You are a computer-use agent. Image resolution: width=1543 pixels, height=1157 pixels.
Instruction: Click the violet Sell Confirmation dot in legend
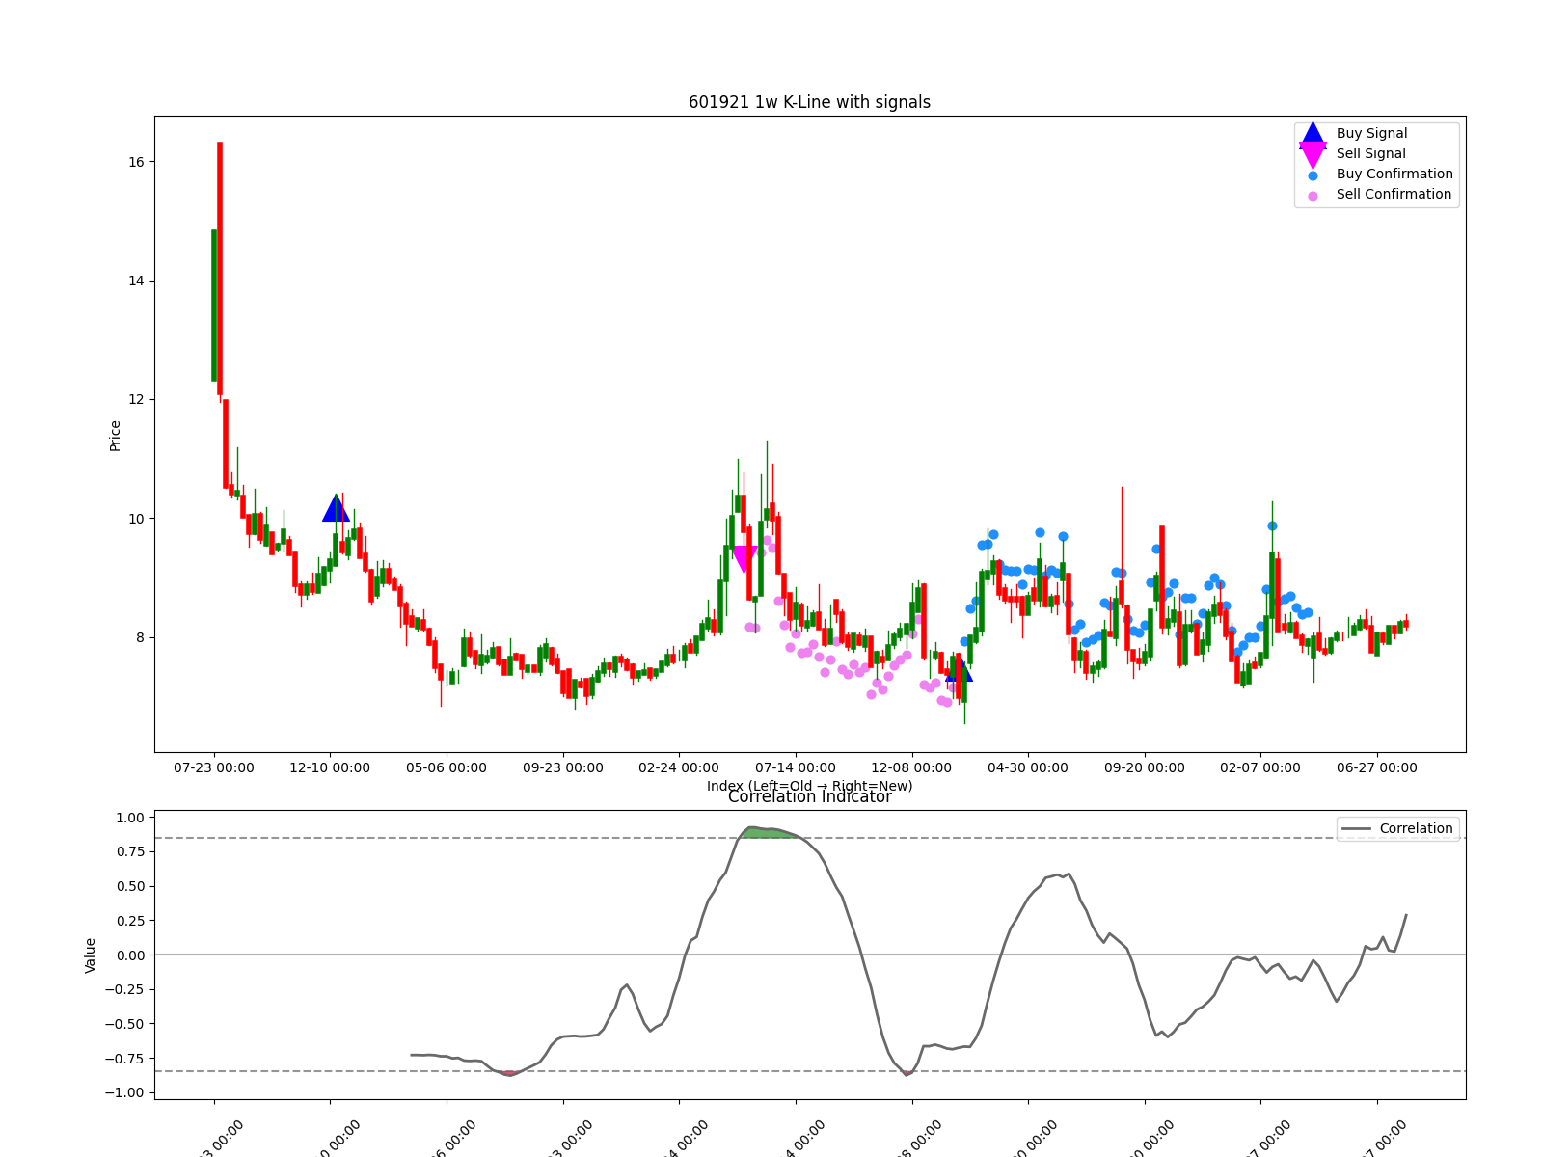coord(1313,196)
